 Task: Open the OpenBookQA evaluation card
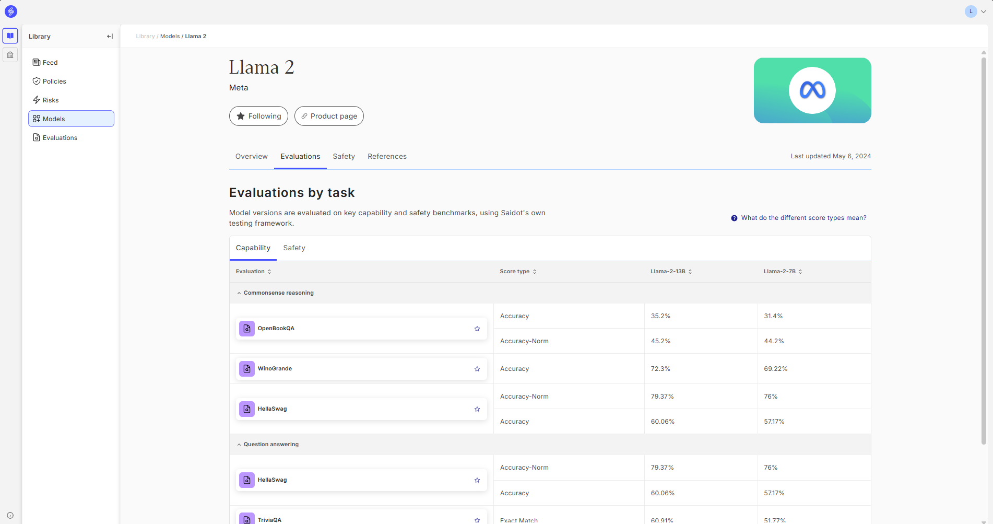361,329
